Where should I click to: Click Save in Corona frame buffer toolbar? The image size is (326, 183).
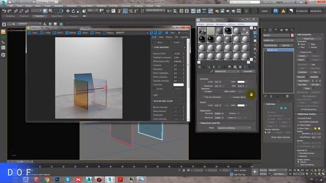tap(33, 33)
